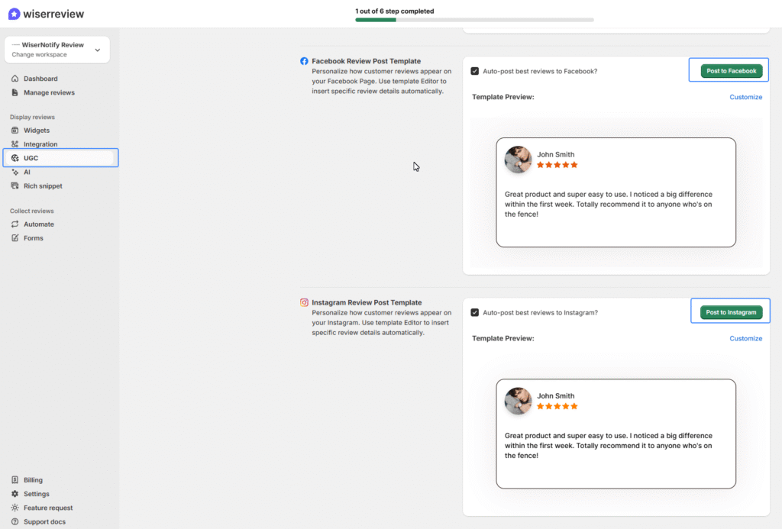Viewport: 782px width, 529px height.
Task: Open the Dashboard sidebar icon
Action: tap(17, 78)
